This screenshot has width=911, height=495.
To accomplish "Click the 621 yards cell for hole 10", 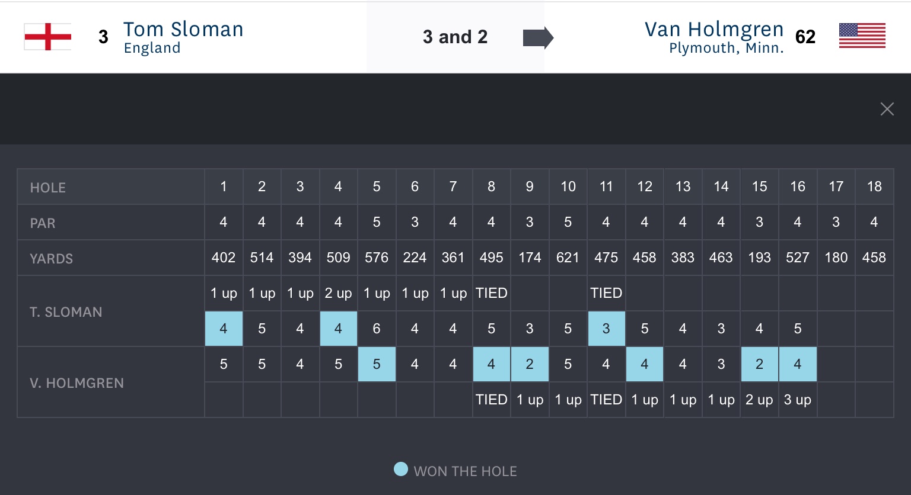I will click(x=568, y=258).
